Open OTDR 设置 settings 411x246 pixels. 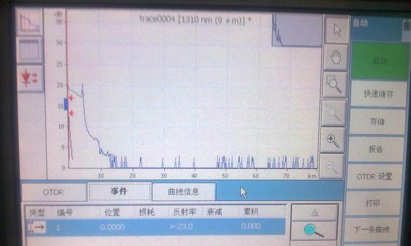click(374, 177)
